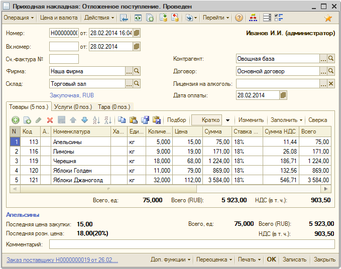This screenshot has width=341, height=269.
Task: Click the list settings icon with stacked rows
Action: [x=267, y=18]
